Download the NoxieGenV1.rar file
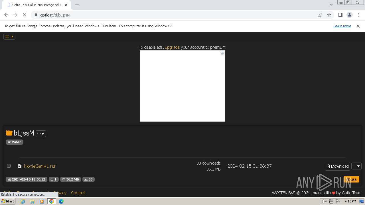Image resolution: width=365 pixels, height=205 pixels. point(337,166)
